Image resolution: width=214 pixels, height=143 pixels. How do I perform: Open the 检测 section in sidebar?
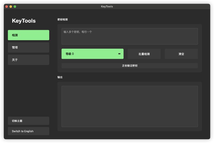[x=29, y=35]
